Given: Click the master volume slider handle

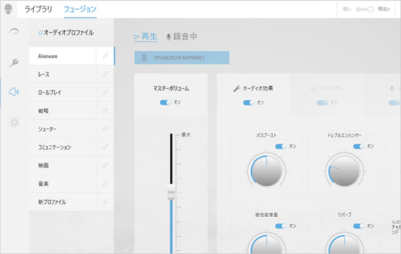Looking at the screenshot, I should [171, 192].
